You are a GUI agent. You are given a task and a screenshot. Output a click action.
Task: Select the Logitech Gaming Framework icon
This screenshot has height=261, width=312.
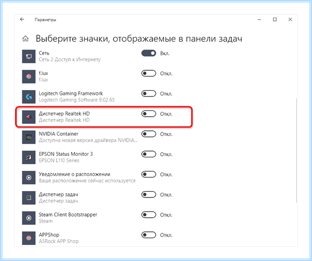29,97
